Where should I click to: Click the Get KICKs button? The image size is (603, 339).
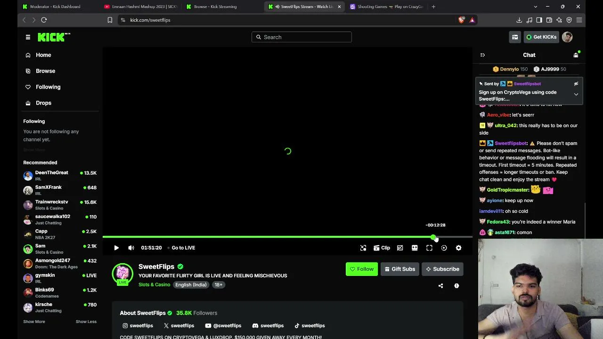click(x=541, y=37)
